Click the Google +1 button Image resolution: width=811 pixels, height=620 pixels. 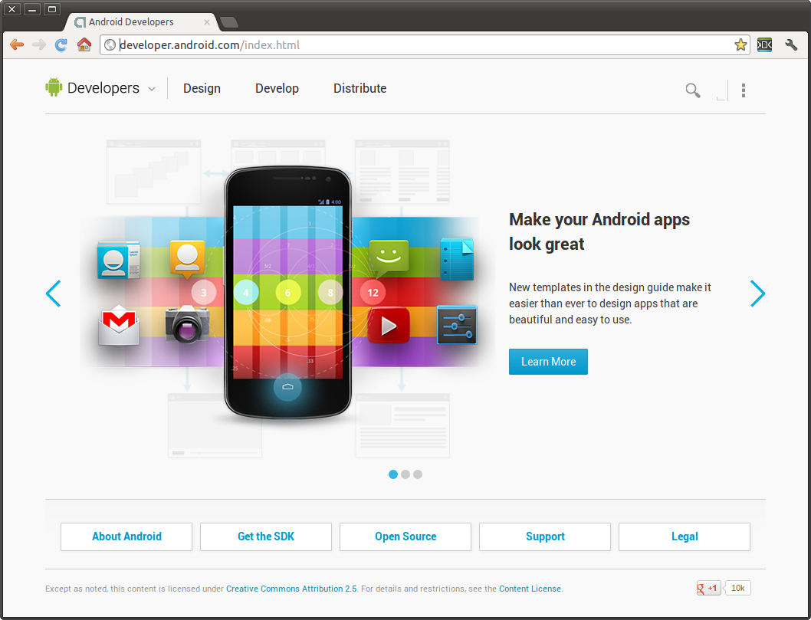click(708, 588)
